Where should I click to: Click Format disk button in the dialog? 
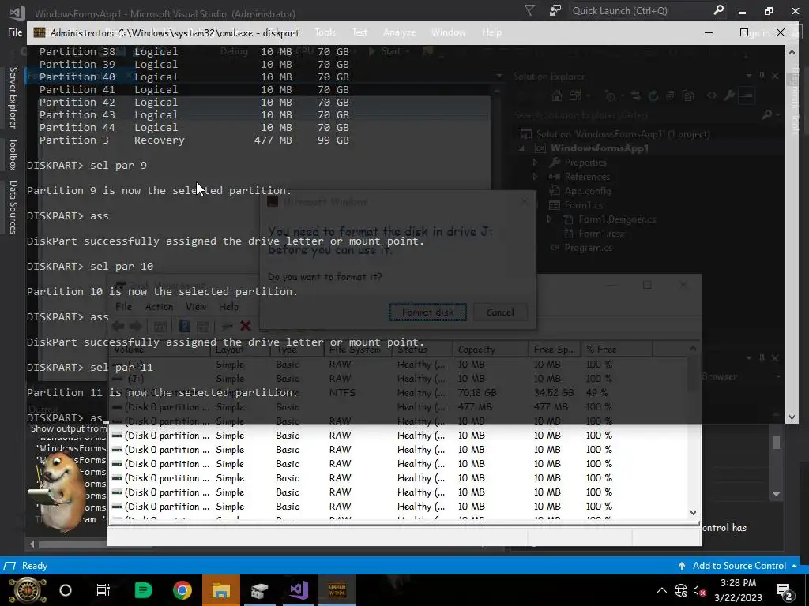click(427, 312)
